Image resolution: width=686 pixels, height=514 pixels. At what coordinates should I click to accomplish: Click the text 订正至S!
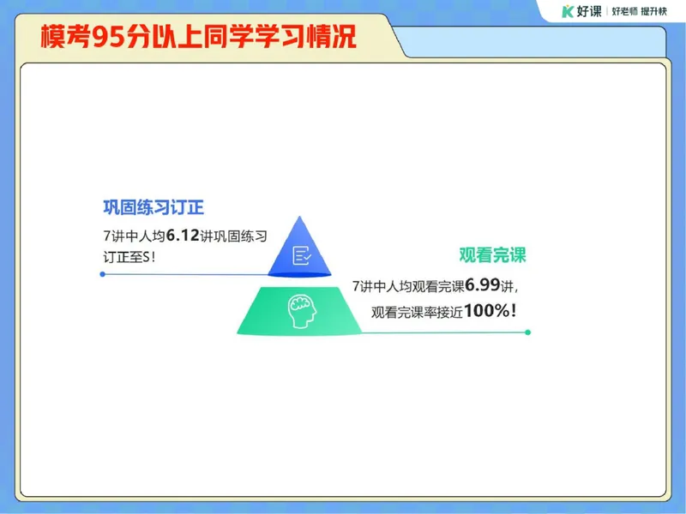point(129,257)
